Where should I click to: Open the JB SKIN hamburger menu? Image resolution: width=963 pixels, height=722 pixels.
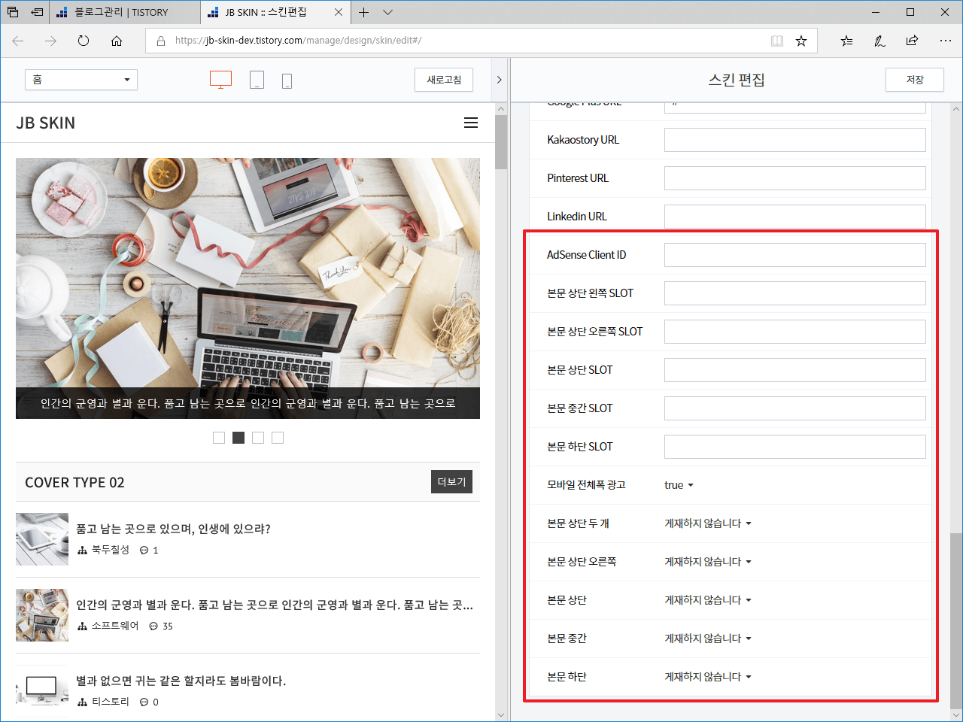tap(471, 123)
